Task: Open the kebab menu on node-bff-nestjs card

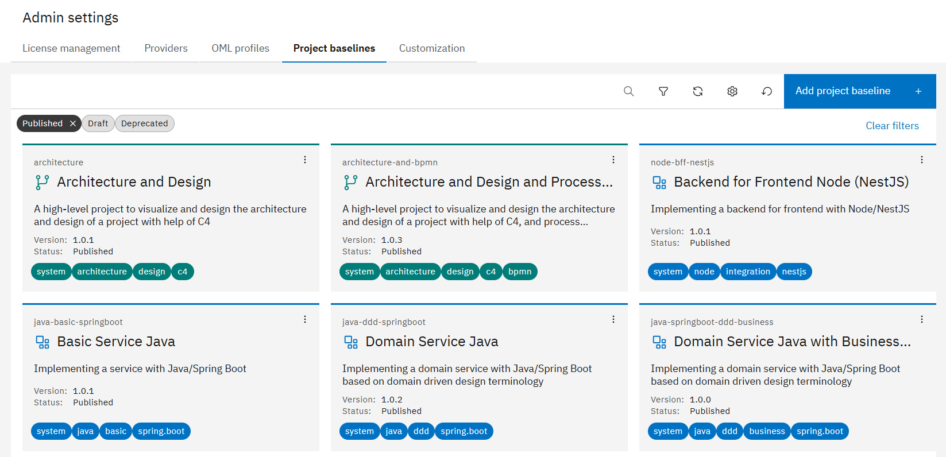Action: pyautogui.click(x=922, y=160)
